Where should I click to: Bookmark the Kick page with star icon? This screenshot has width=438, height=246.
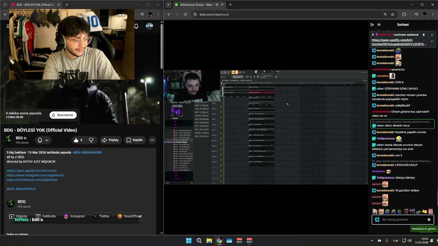tap(393, 14)
